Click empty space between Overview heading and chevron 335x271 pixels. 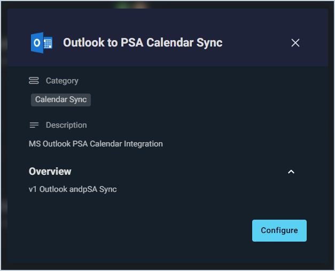click(182, 172)
